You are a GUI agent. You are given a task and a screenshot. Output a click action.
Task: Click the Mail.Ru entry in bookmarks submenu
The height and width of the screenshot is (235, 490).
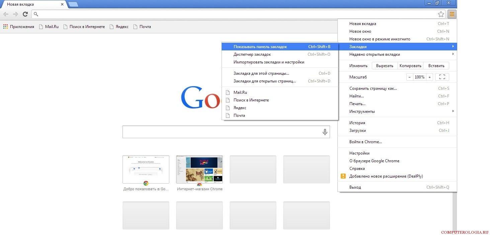[280, 92]
